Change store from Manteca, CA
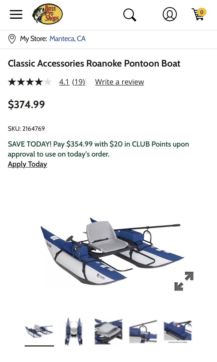217x362 pixels. [67, 39]
